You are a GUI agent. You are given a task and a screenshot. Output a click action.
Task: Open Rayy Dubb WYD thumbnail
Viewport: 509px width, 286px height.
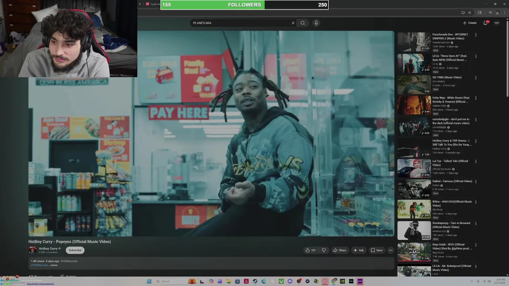pyautogui.click(x=414, y=252)
